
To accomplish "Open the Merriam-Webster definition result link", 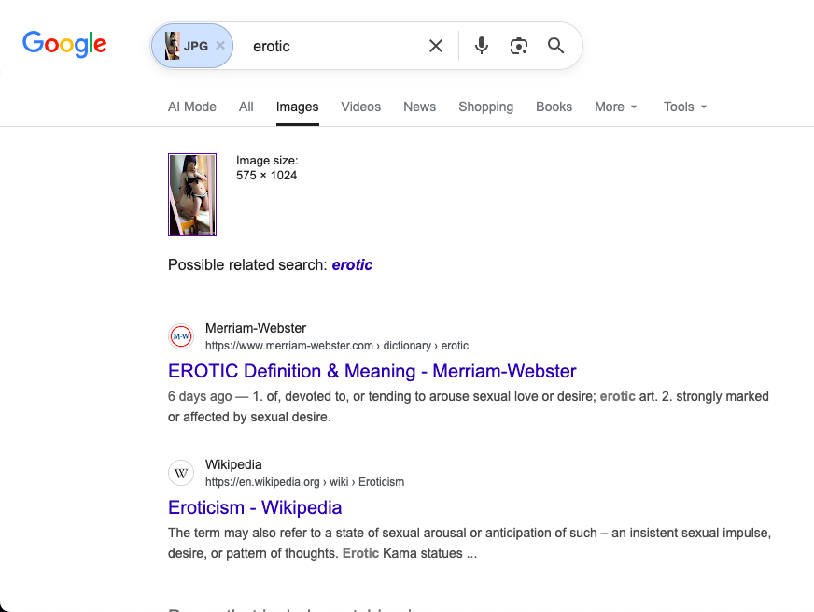I will click(372, 371).
